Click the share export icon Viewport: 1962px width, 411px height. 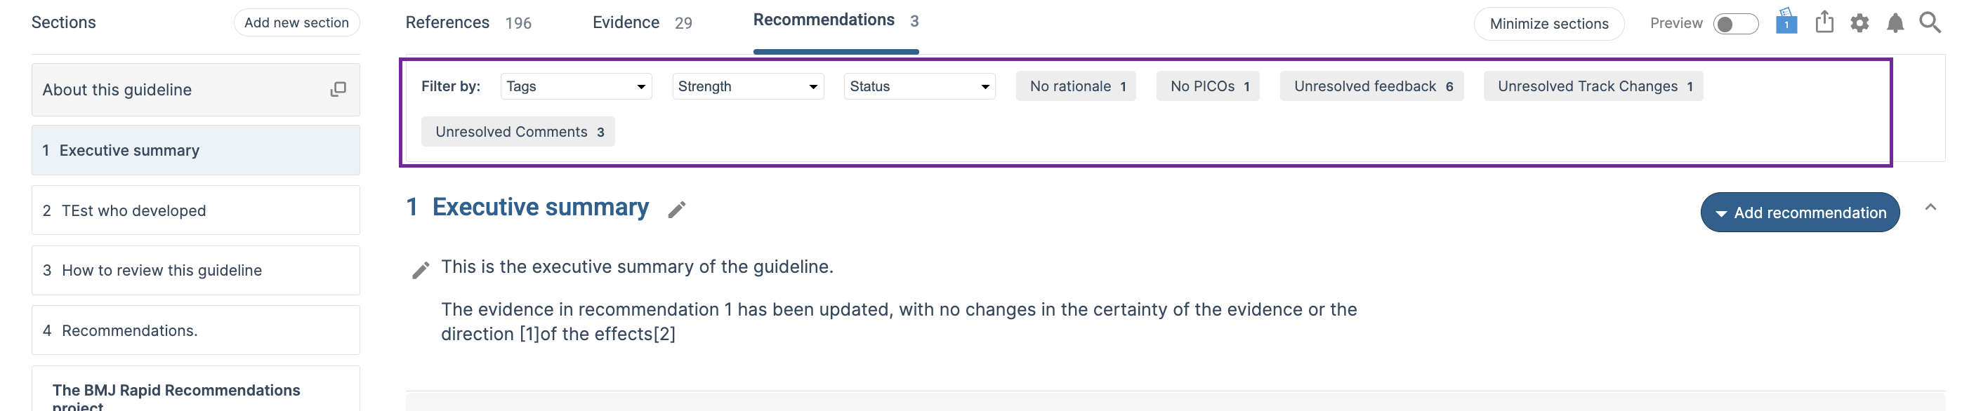pyautogui.click(x=1824, y=21)
